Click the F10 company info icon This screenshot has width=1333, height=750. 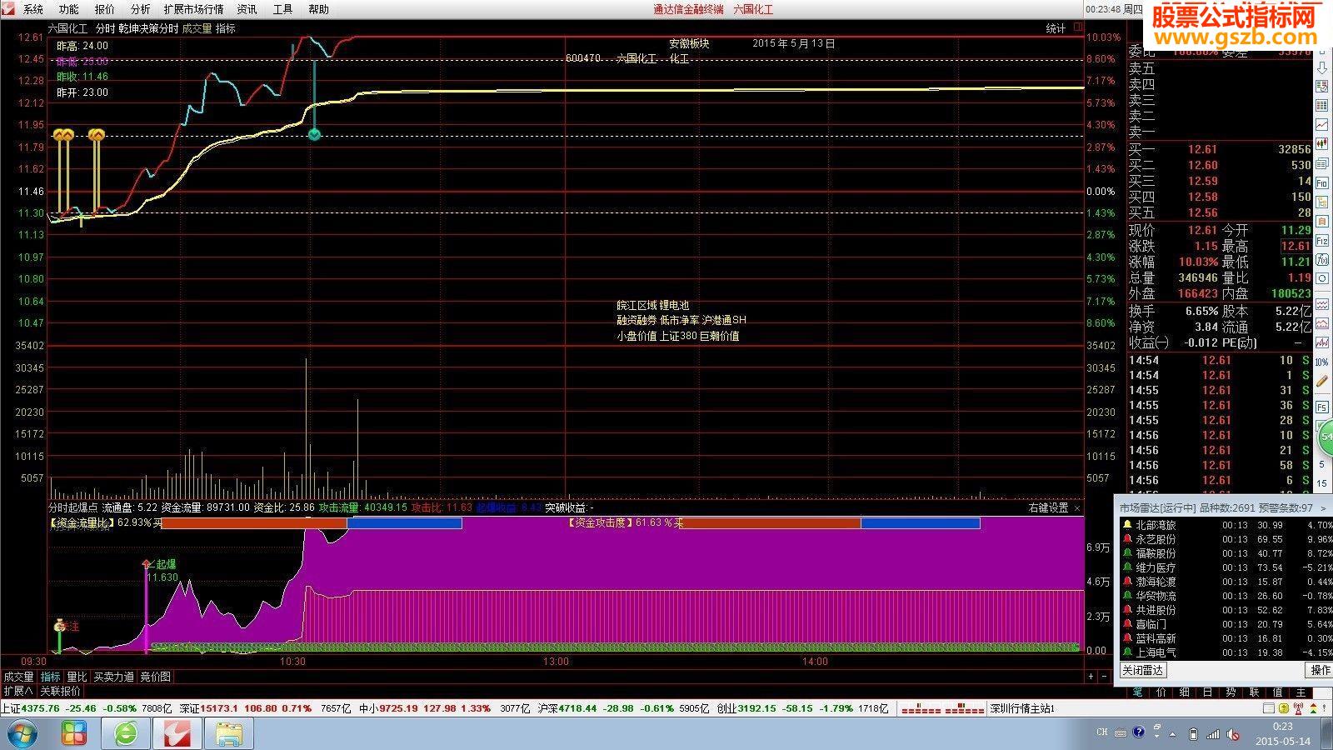pos(1322,182)
